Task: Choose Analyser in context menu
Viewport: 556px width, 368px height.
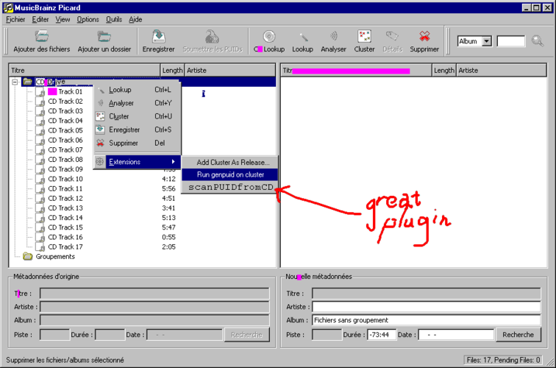Action: point(138,103)
